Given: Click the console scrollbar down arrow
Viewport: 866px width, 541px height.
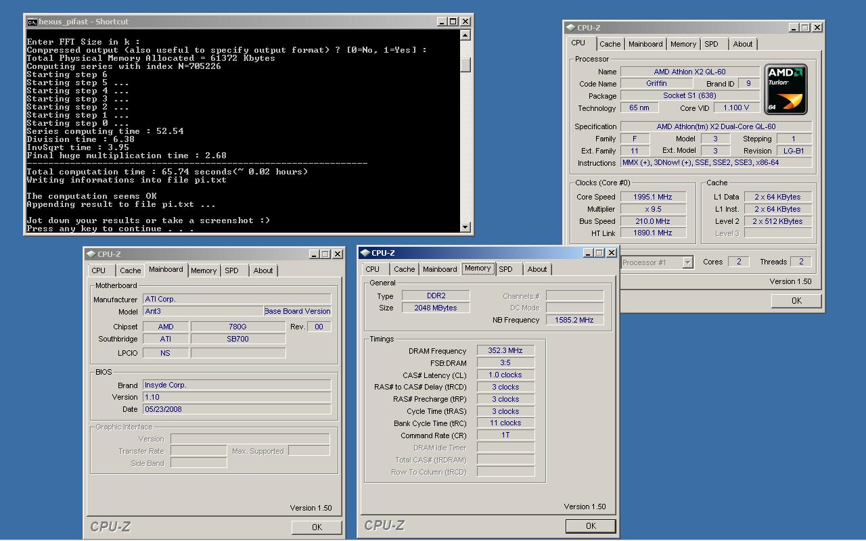Looking at the screenshot, I should click(465, 227).
